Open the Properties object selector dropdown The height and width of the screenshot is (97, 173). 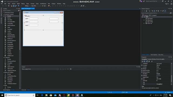tap(172, 59)
